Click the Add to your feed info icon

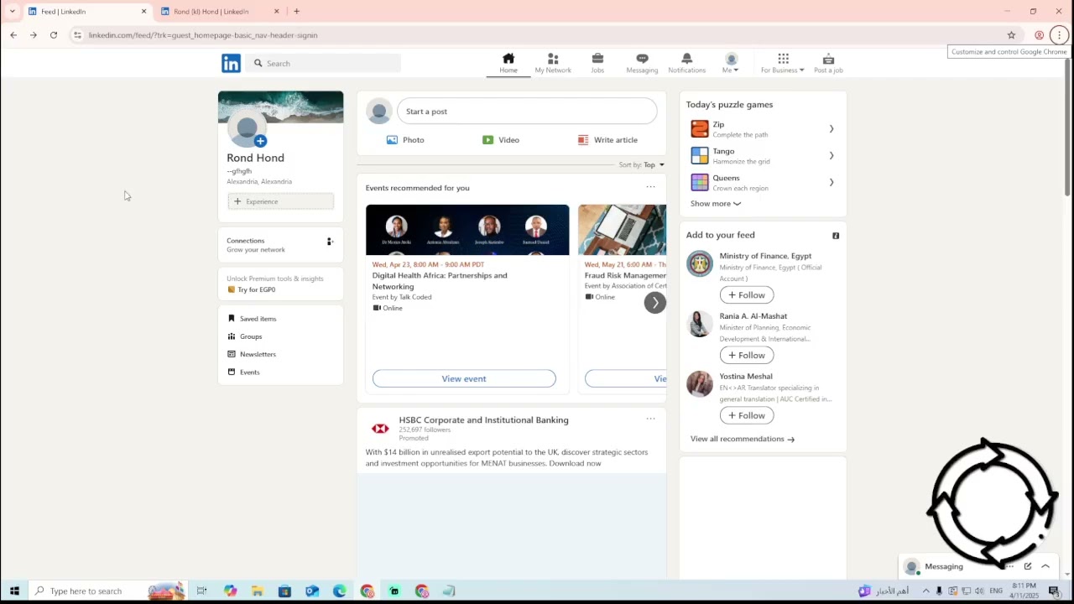836,236
